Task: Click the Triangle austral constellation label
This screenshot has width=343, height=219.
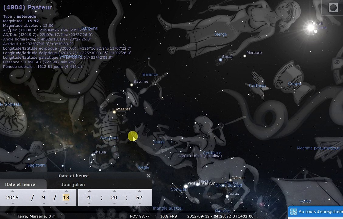Action: 167,208
